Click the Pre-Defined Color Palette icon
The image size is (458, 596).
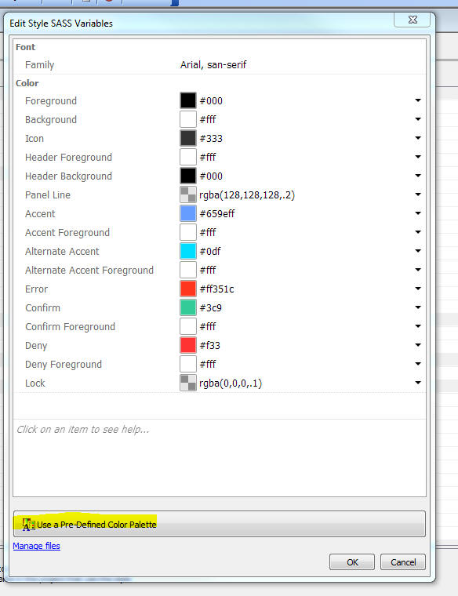click(x=28, y=525)
